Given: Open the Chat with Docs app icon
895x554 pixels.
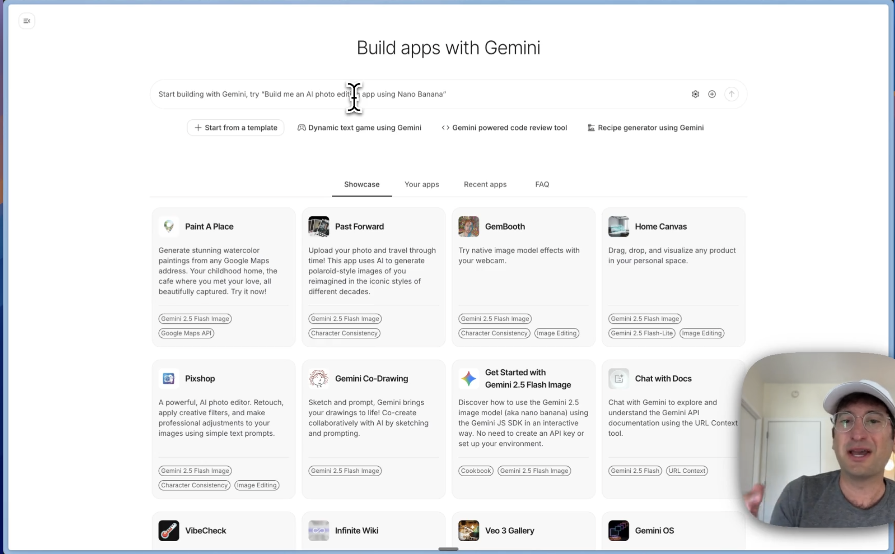Looking at the screenshot, I should pyautogui.click(x=618, y=378).
